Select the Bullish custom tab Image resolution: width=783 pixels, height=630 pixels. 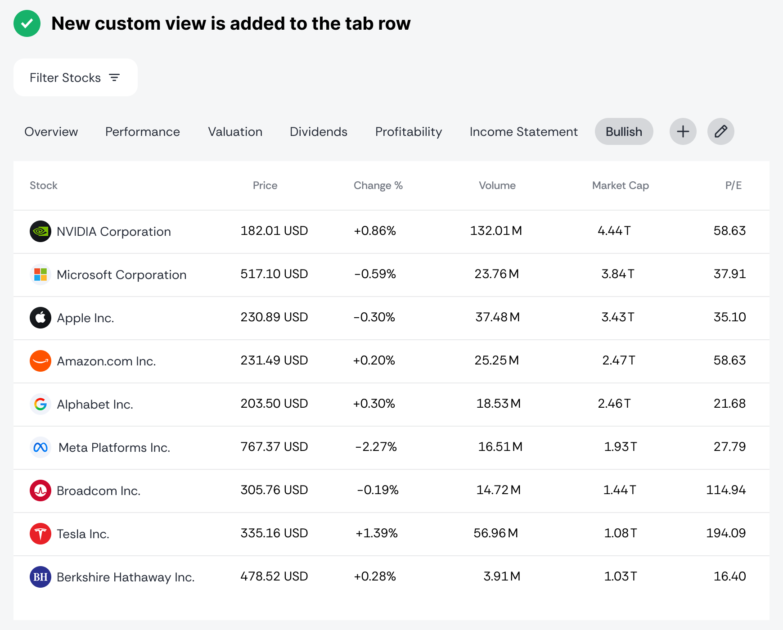pyautogui.click(x=624, y=131)
